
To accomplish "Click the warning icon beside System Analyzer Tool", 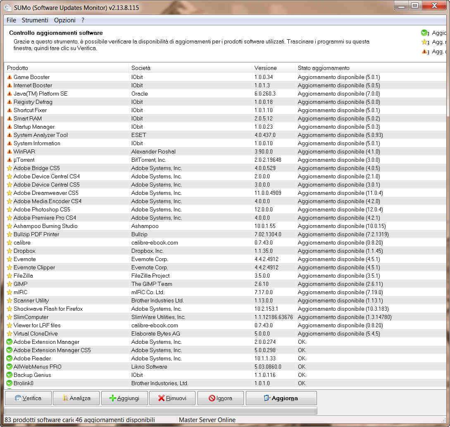I will [x=10, y=135].
